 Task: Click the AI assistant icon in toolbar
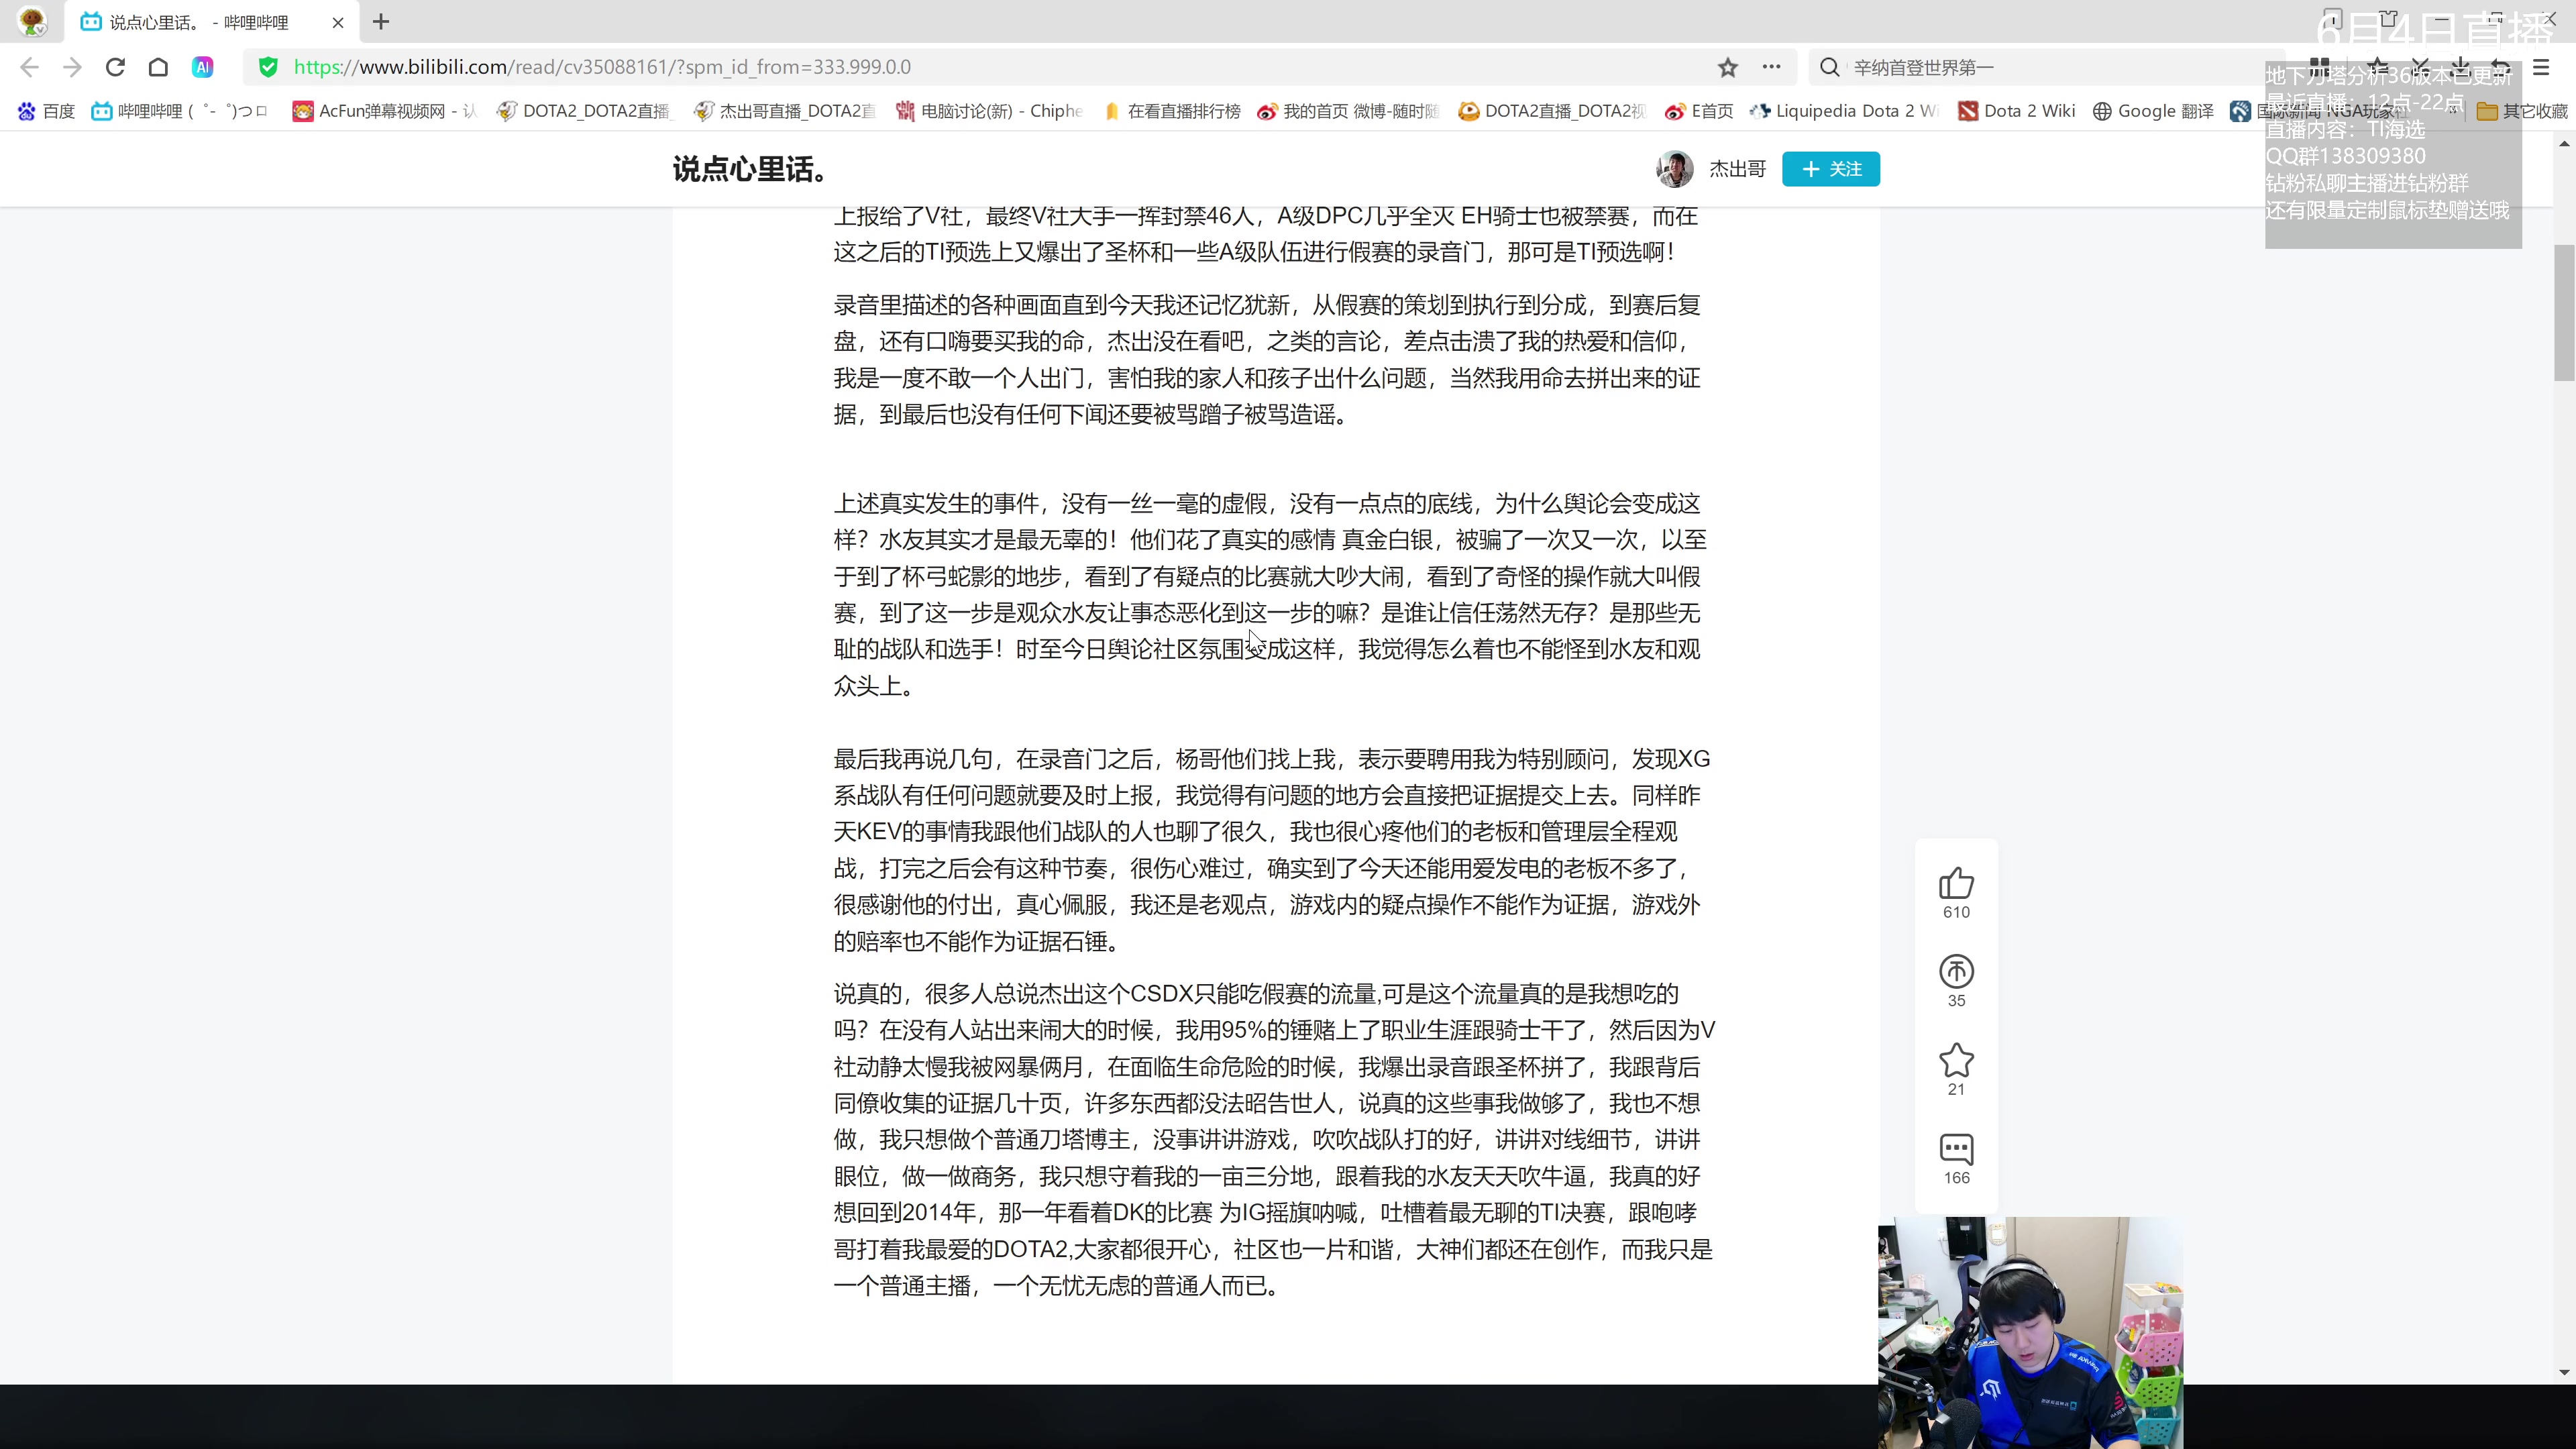point(203,67)
